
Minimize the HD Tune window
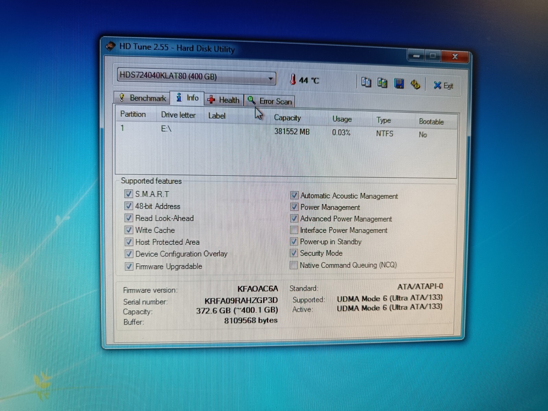(x=416, y=55)
